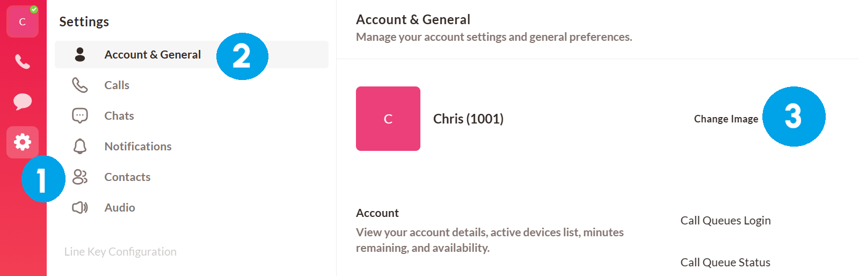Open Line Key Configuration
Image resolution: width=859 pixels, height=276 pixels.
tap(120, 251)
